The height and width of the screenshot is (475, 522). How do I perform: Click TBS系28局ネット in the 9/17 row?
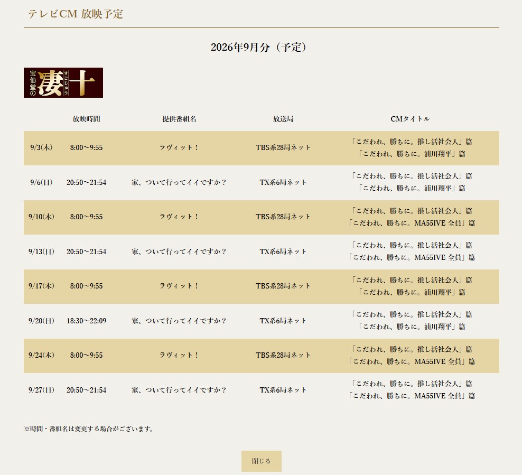(x=283, y=286)
